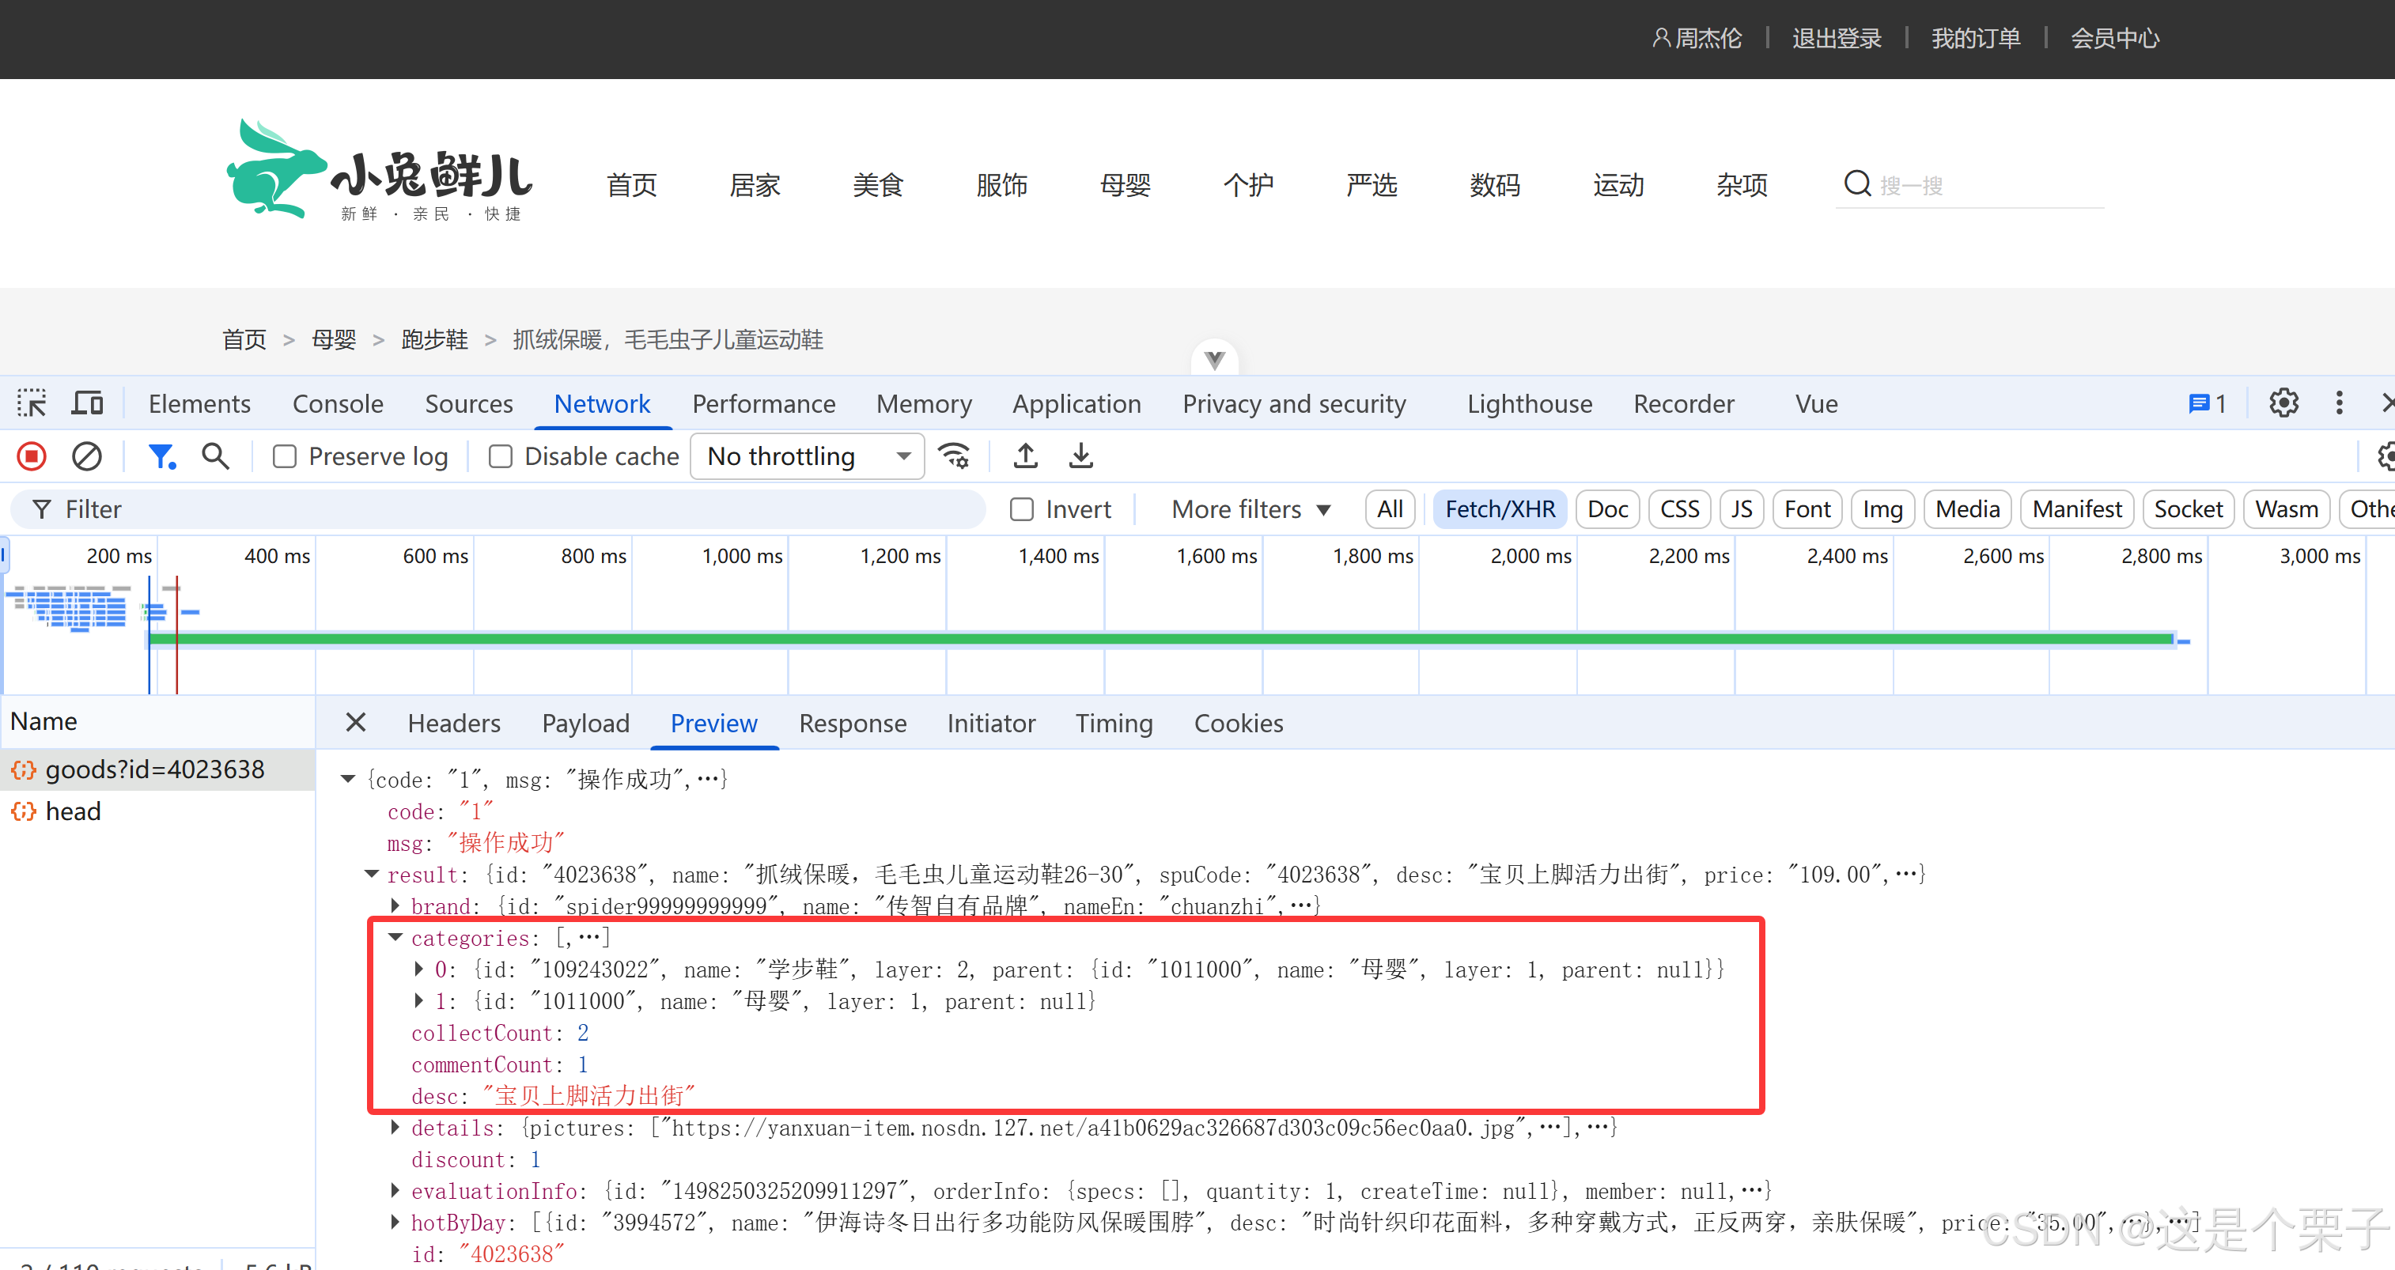This screenshot has width=2395, height=1270.
Task: Expand the More filters dropdown
Action: (x=1250, y=509)
